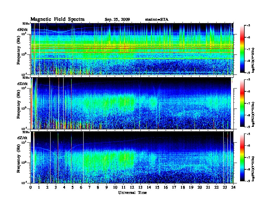This screenshot has height=215, width=278.
Task: Click hour tick label "3" on time axis
Action: tap(56, 187)
